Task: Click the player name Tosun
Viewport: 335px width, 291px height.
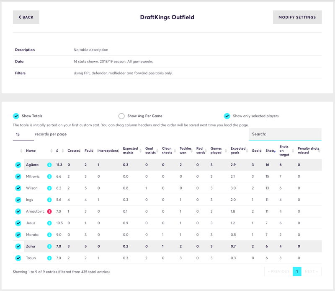Action: [x=31, y=258]
